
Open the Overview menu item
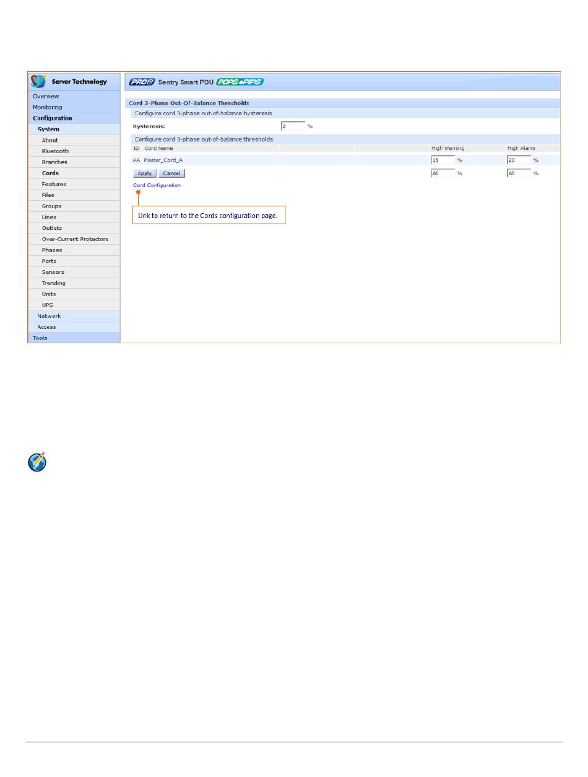46,96
